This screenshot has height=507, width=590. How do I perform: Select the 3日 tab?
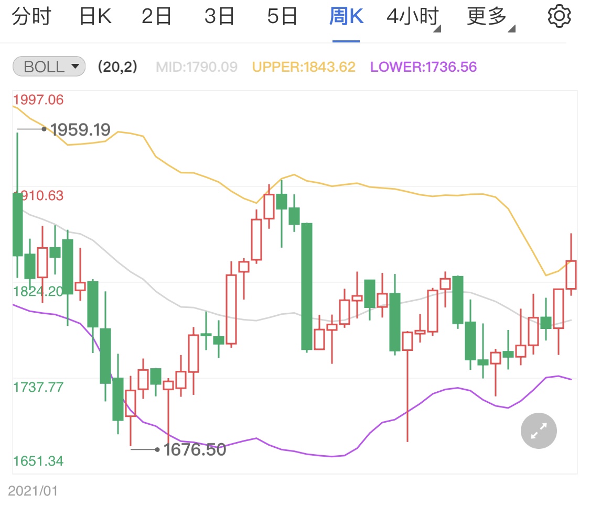(x=219, y=17)
